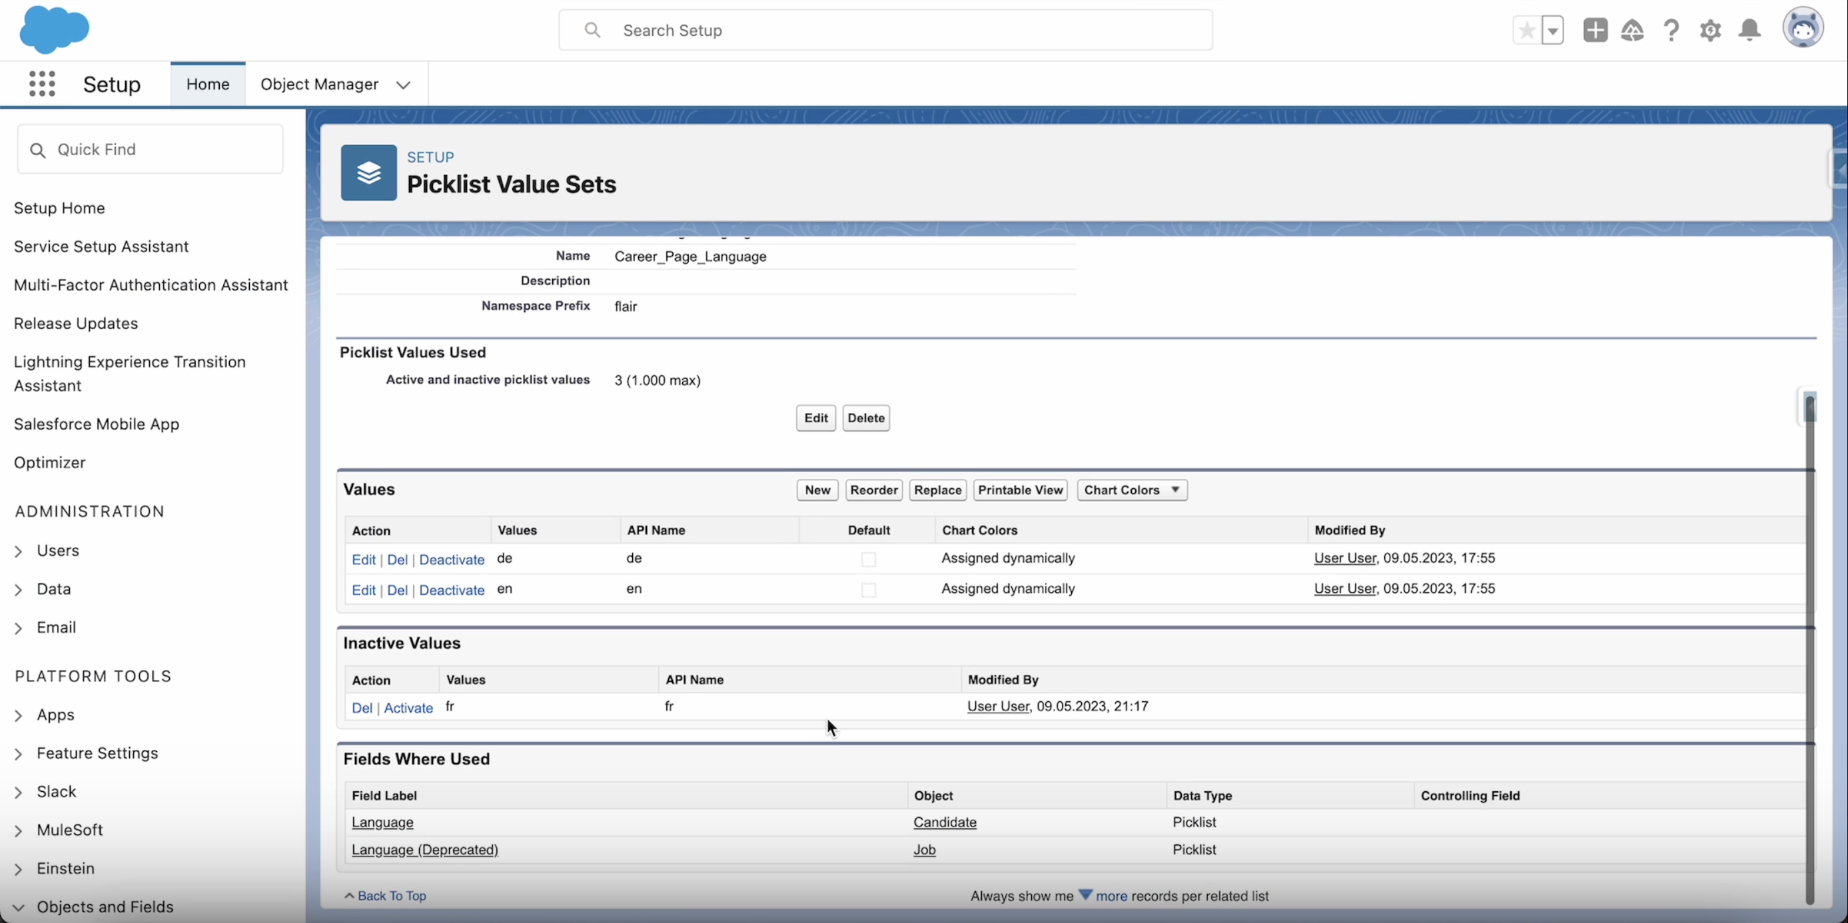Toggle the Default checkbox for de
The width and height of the screenshot is (1848, 923).
point(868,559)
